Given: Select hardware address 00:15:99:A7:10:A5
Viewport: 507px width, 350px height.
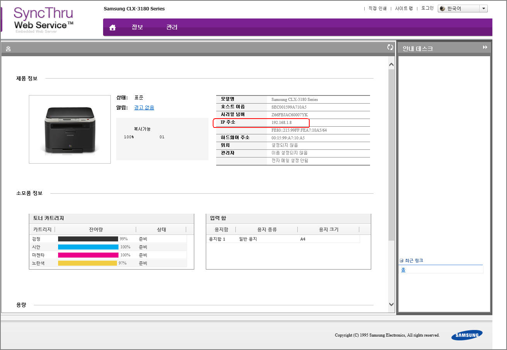Looking at the screenshot, I should (x=288, y=138).
